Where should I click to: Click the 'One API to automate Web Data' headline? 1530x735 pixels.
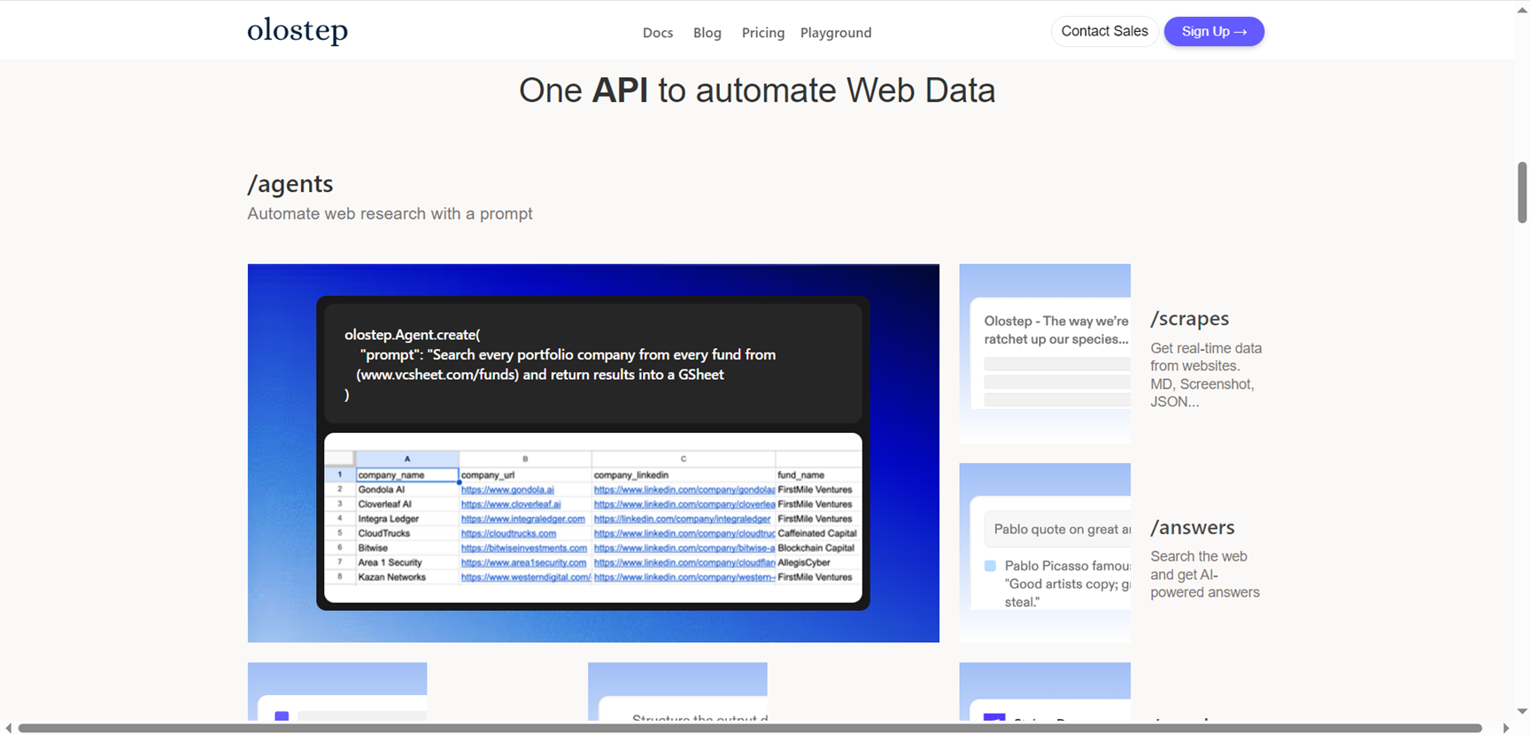[757, 90]
